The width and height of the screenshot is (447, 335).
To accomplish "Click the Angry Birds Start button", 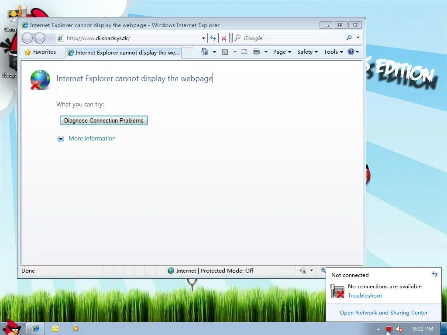I will [11, 327].
